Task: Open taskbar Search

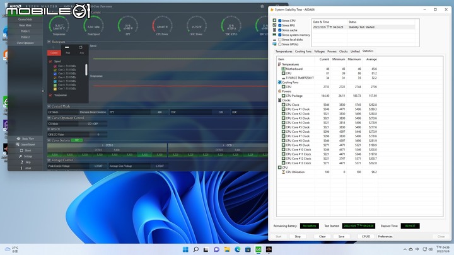Action: 196,249
